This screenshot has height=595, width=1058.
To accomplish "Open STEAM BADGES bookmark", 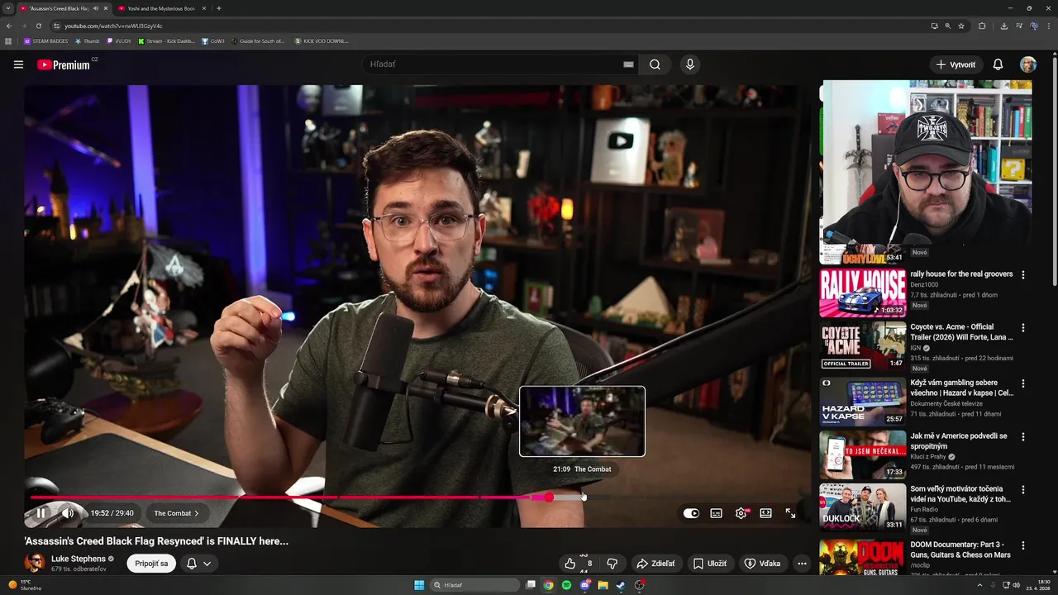I will pos(46,40).
